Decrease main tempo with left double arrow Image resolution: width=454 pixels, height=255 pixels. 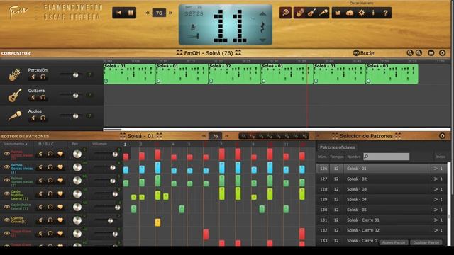[x=148, y=13]
